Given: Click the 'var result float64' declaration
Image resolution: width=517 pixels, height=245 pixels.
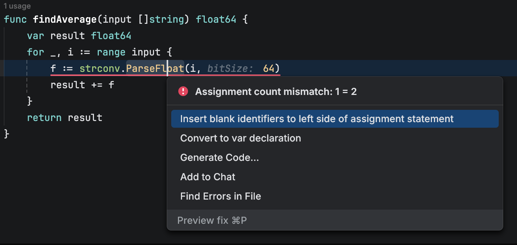Looking at the screenshot, I should [79, 36].
